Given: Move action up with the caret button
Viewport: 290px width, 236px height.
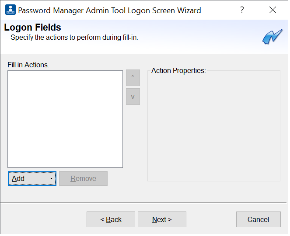Looking at the screenshot, I should click(x=133, y=77).
